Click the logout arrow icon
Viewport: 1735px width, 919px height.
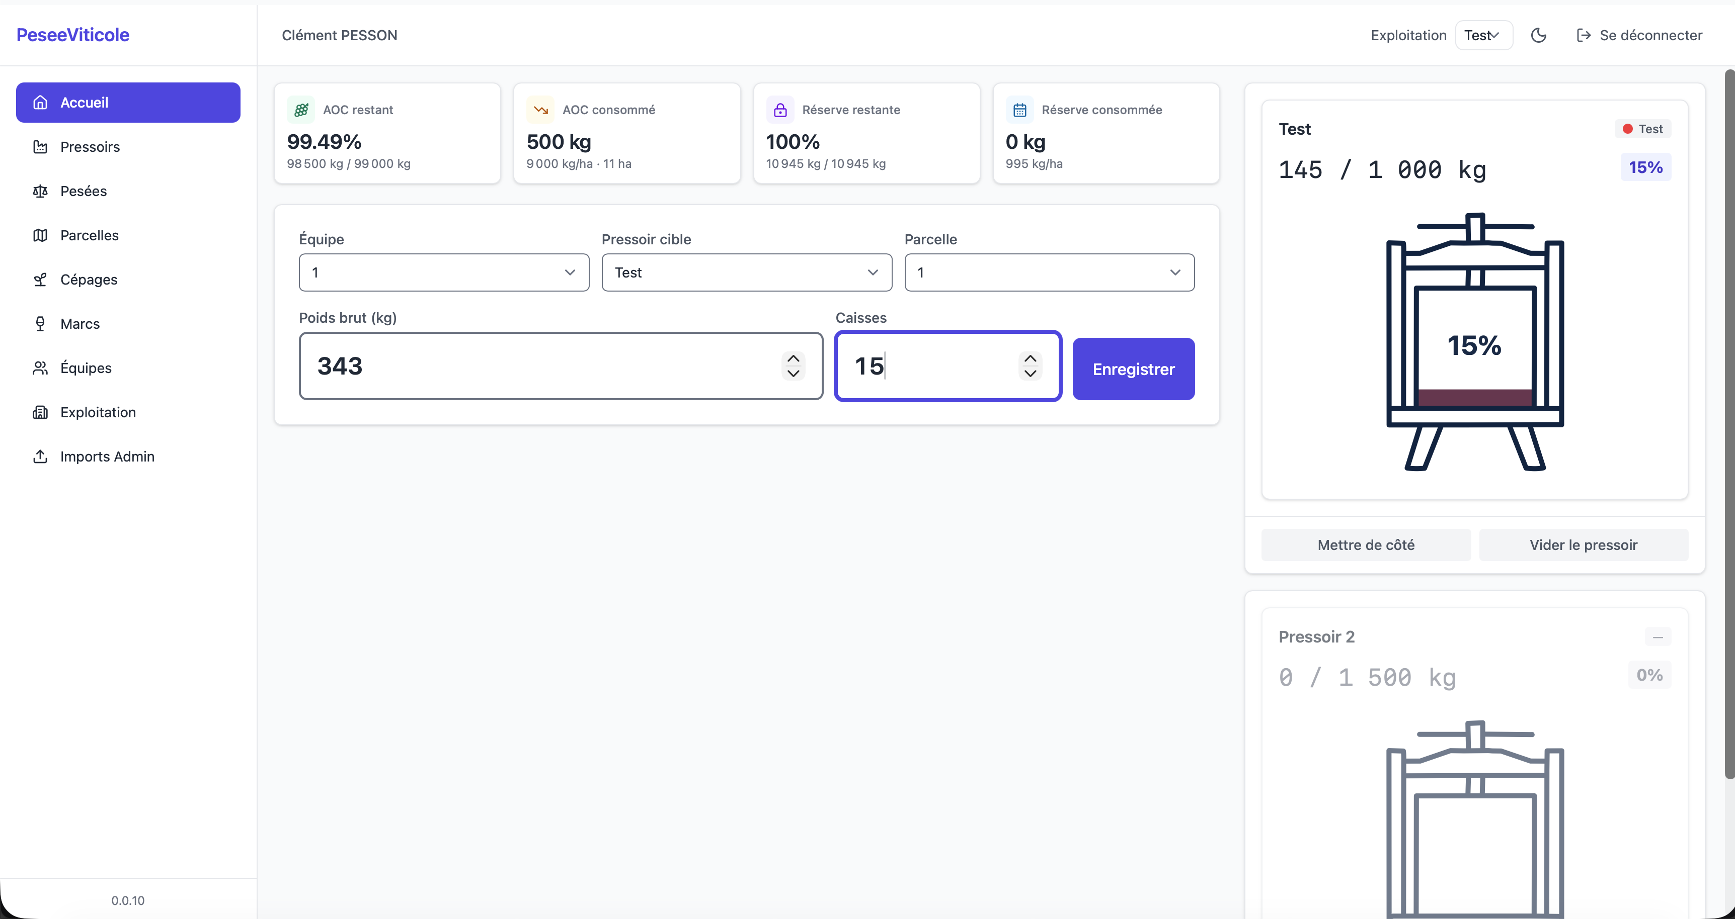click(x=1584, y=35)
